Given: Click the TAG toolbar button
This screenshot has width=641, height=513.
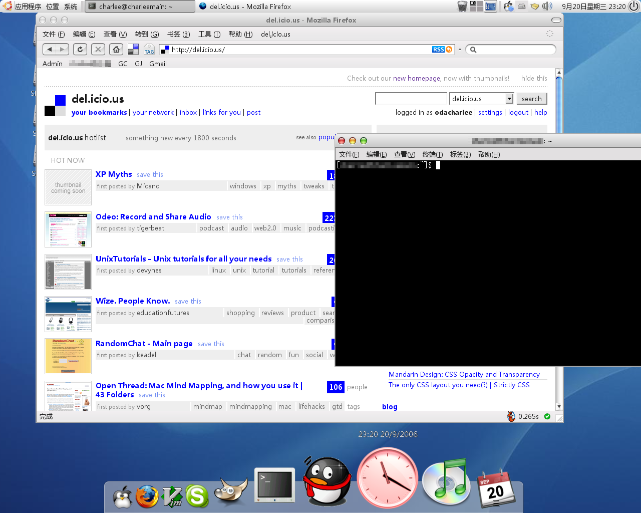Looking at the screenshot, I should pos(149,50).
